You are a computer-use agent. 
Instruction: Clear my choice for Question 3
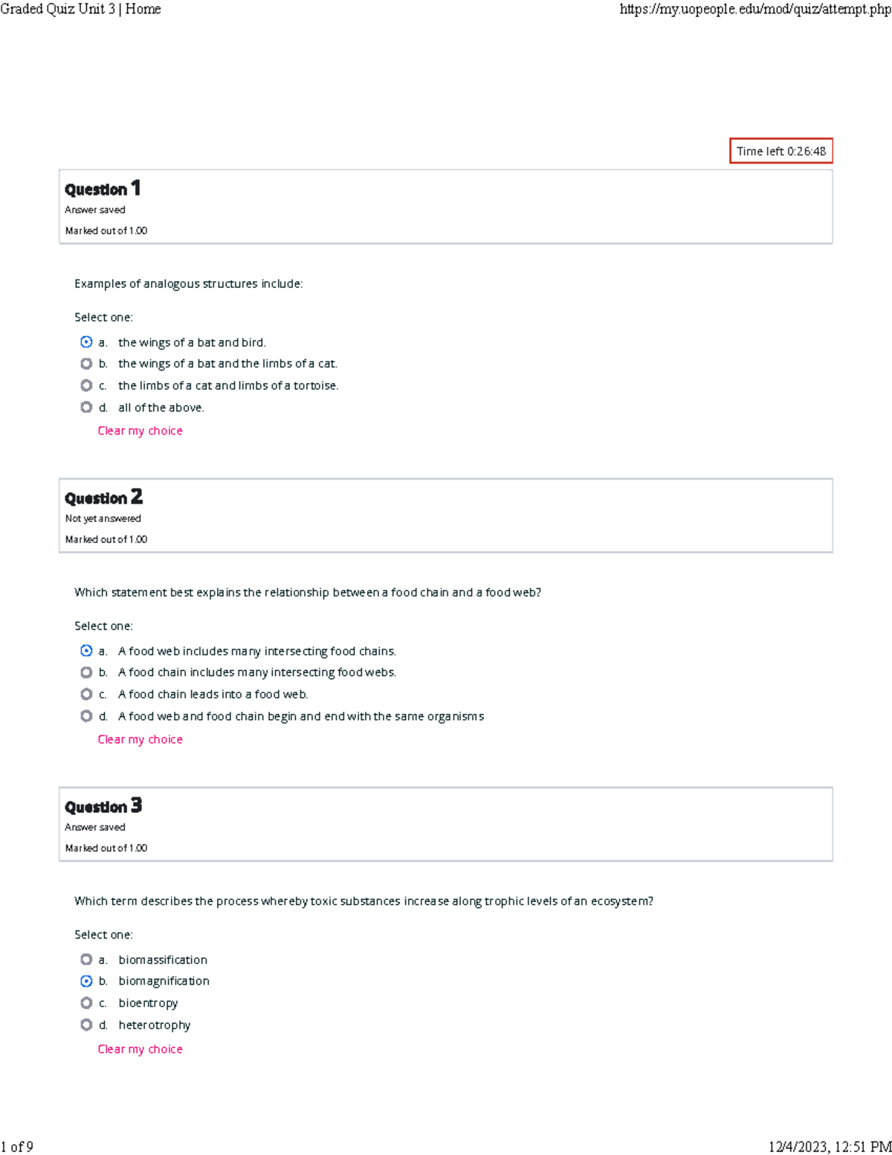(140, 1049)
